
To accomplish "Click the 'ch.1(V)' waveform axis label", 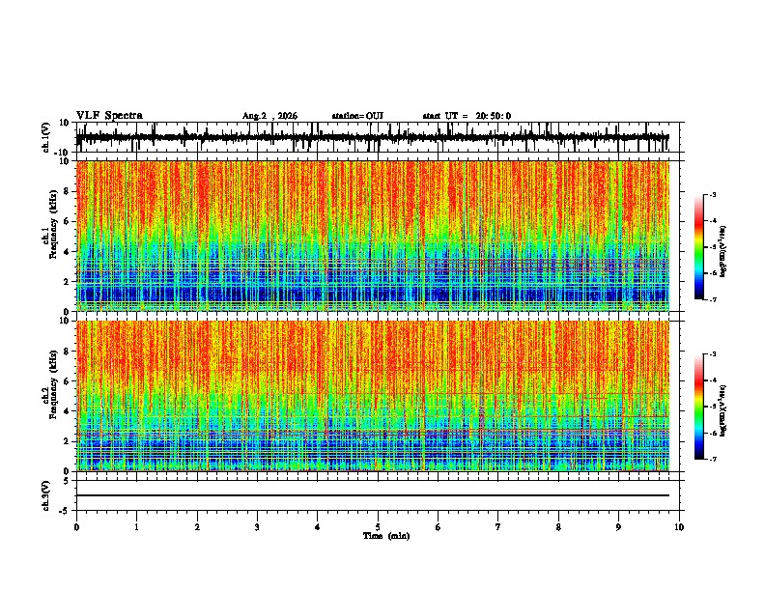I will click(x=46, y=137).
